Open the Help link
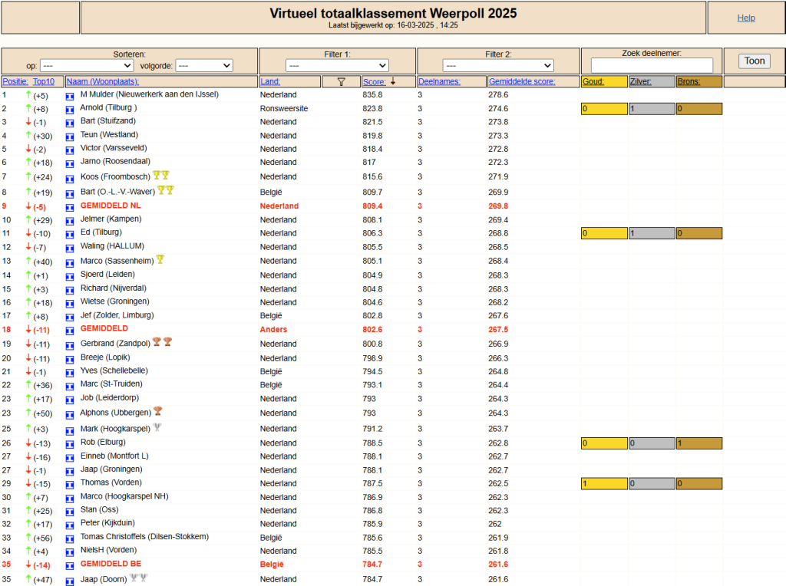The width and height of the screenshot is (786, 586). pos(746,18)
